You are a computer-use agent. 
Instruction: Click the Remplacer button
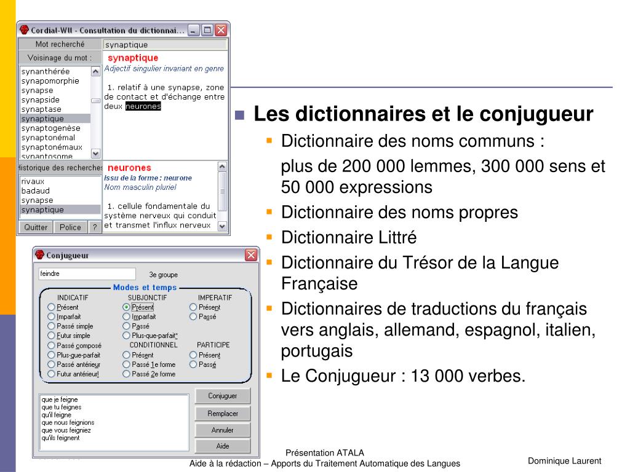click(x=223, y=414)
